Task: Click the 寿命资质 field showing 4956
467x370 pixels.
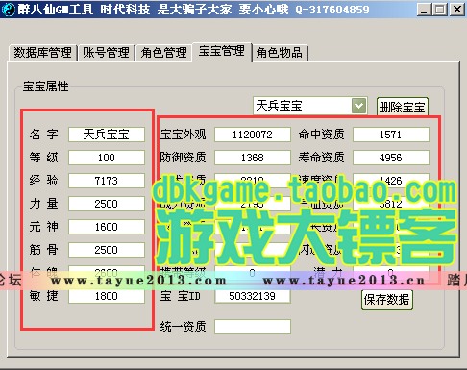Action: [x=391, y=158]
